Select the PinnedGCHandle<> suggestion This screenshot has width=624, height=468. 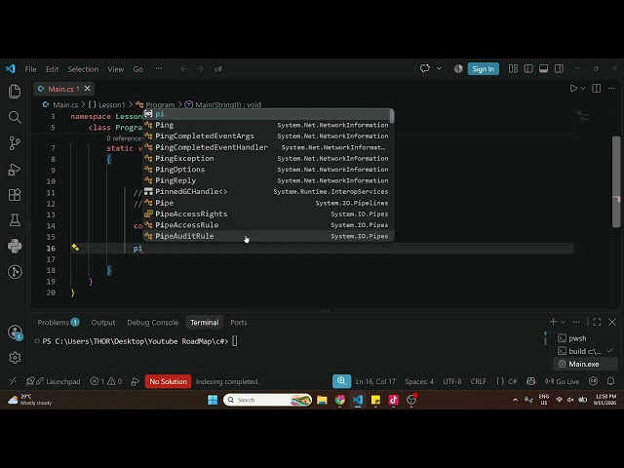(268, 191)
